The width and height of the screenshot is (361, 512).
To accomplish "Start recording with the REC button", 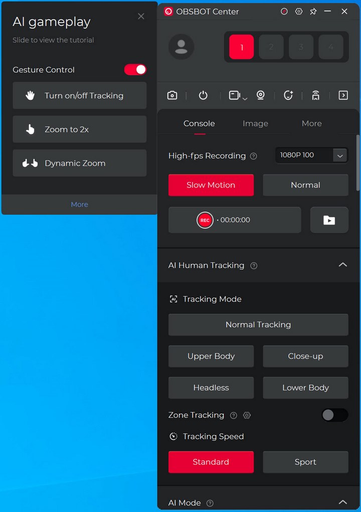I will coord(205,220).
